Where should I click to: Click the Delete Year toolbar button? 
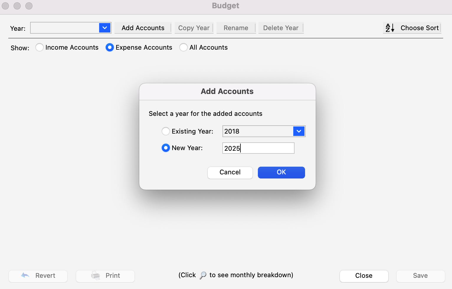[x=281, y=28]
